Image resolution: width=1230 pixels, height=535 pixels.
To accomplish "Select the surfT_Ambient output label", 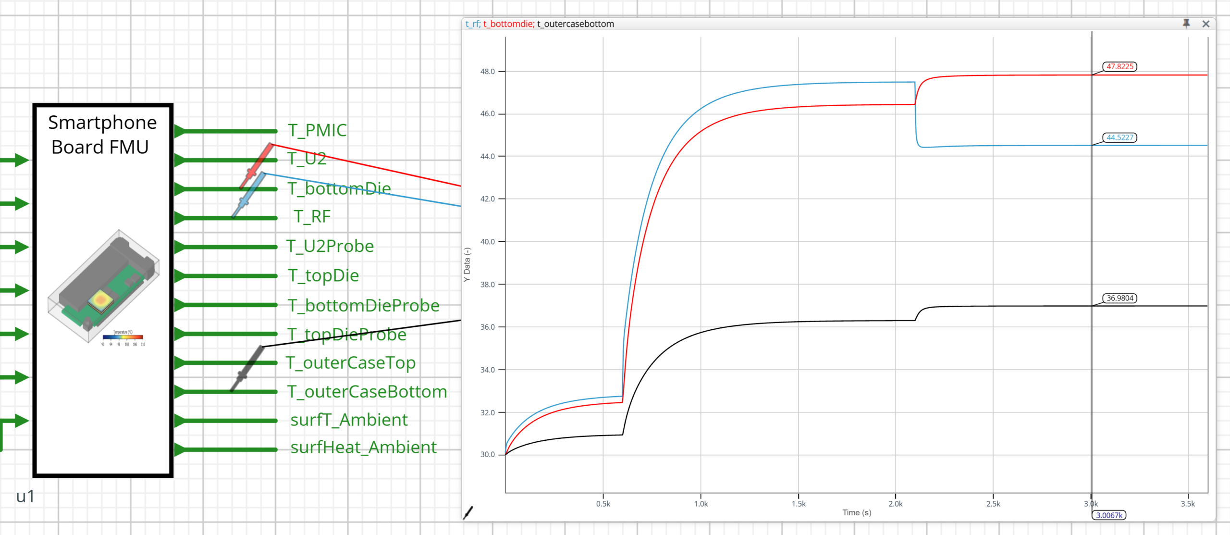I will [349, 420].
